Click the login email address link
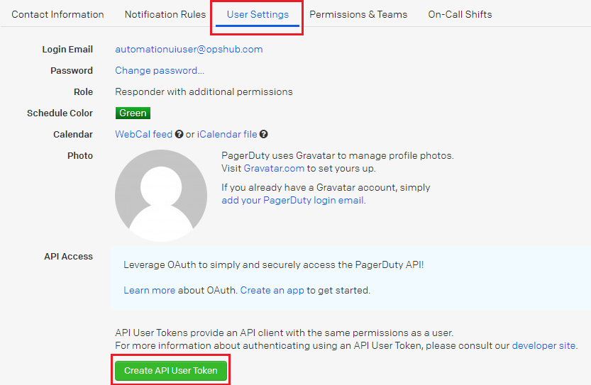Viewport: 591px width, 385px height. click(189, 49)
